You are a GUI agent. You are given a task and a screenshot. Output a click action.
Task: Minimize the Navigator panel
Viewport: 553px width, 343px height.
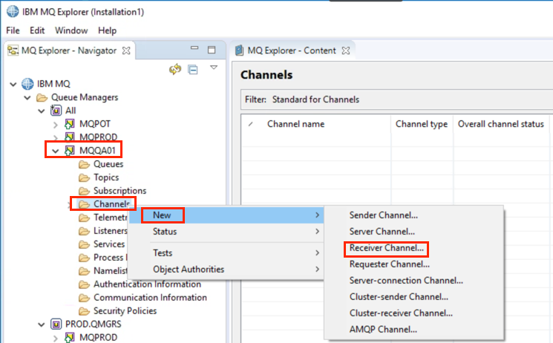194,48
